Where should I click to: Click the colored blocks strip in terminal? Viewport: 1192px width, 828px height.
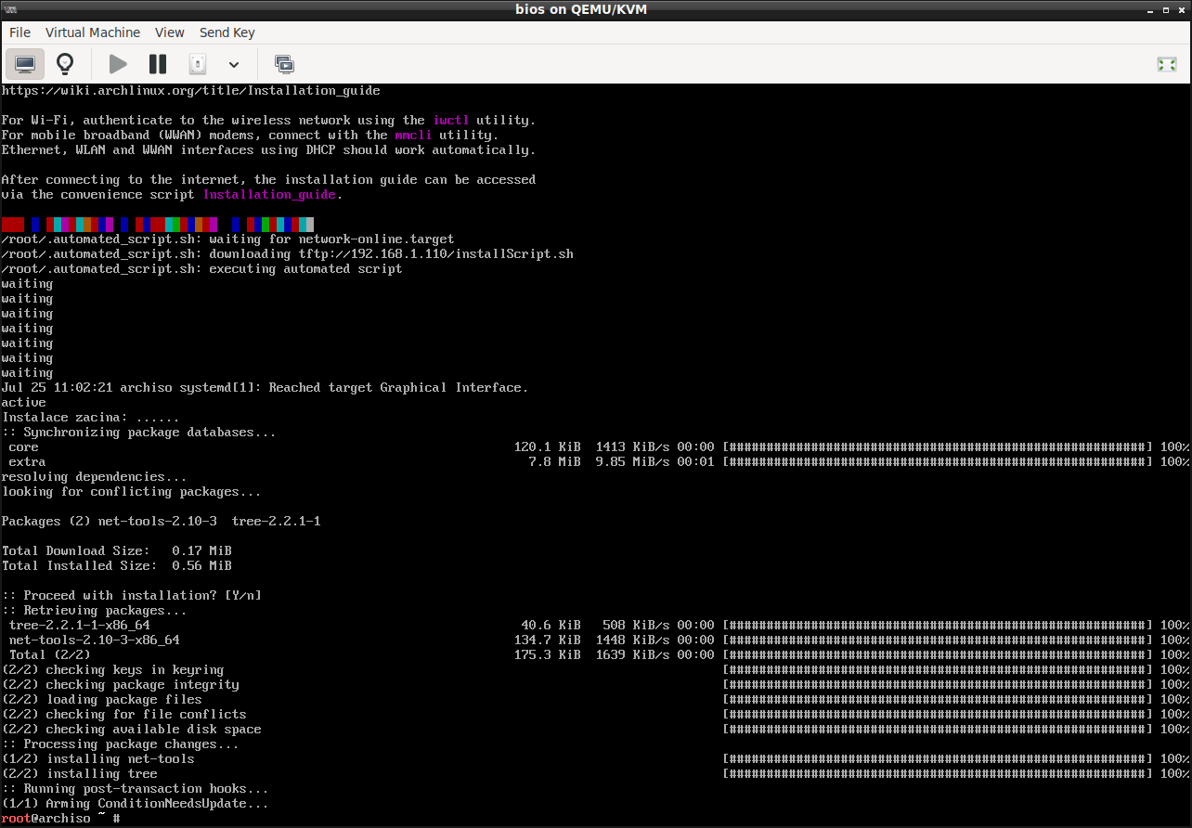click(158, 225)
